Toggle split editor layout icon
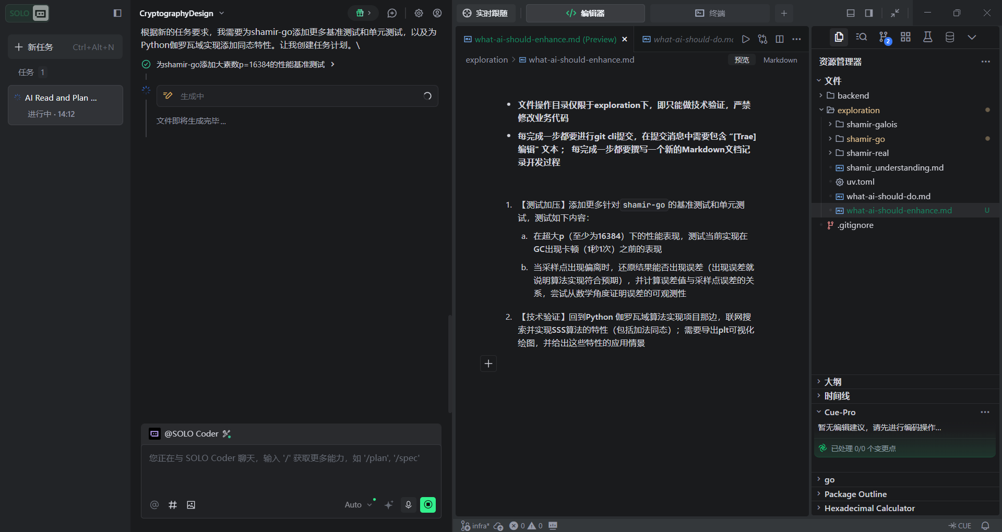The height and width of the screenshot is (532, 1002). (779, 39)
